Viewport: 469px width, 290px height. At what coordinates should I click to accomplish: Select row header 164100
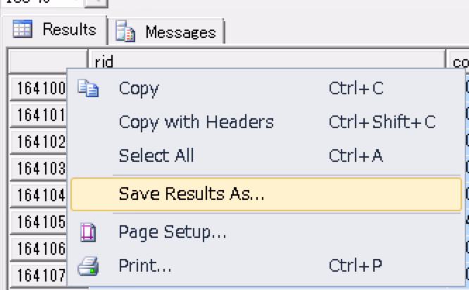39,89
